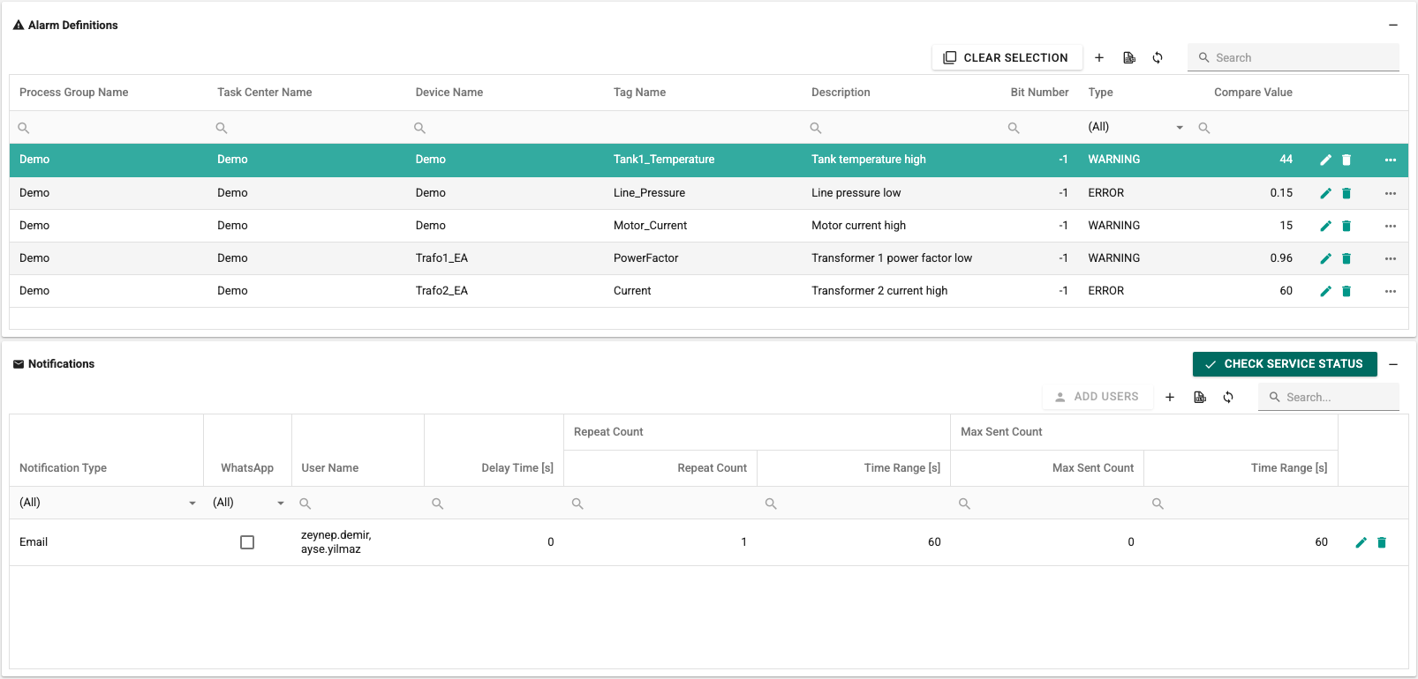Edit the Email notification row

(x=1361, y=542)
